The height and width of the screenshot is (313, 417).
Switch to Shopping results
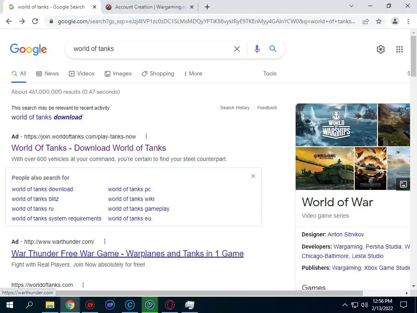click(x=158, y=74)
